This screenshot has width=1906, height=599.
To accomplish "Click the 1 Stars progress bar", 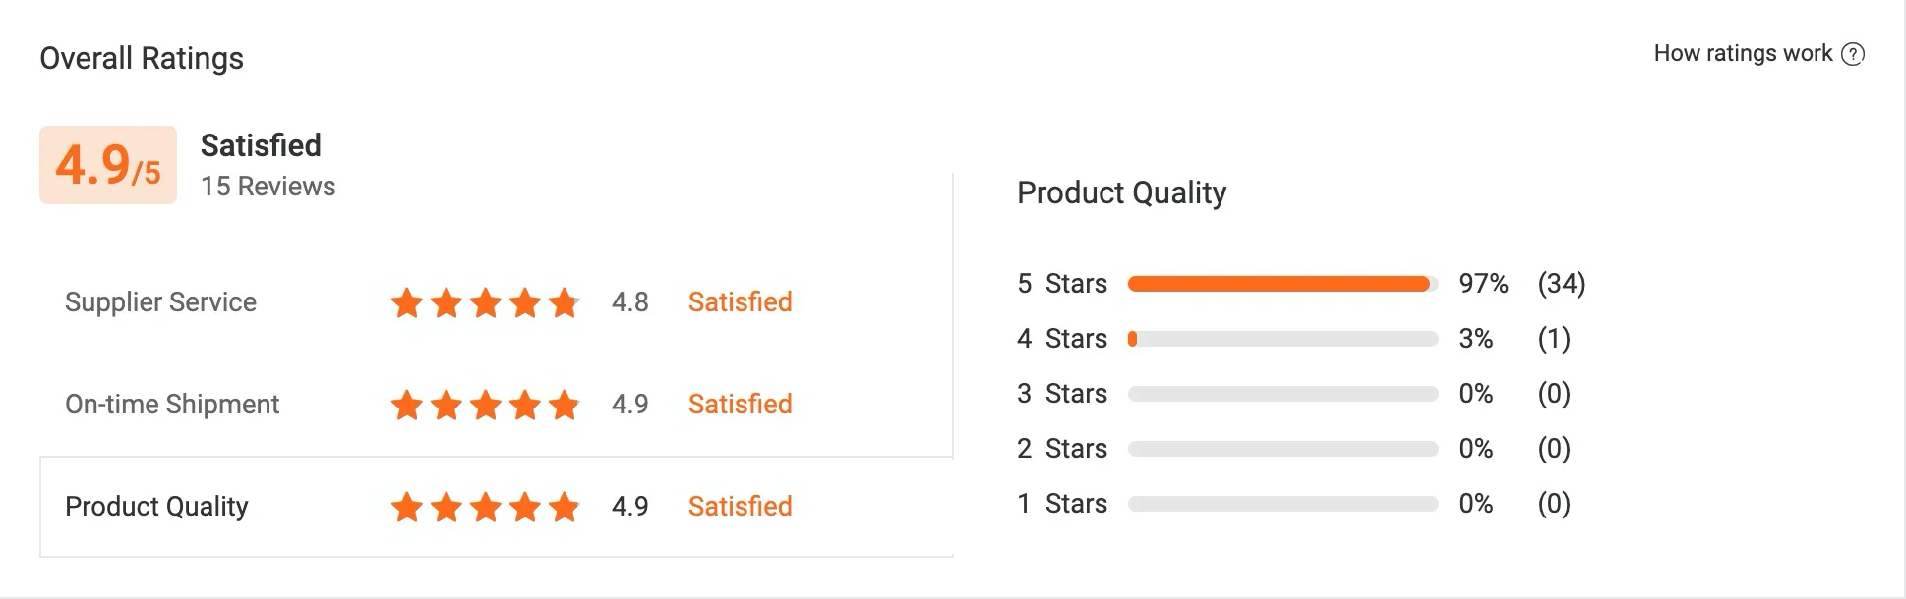I will [x=1282, y=504].
